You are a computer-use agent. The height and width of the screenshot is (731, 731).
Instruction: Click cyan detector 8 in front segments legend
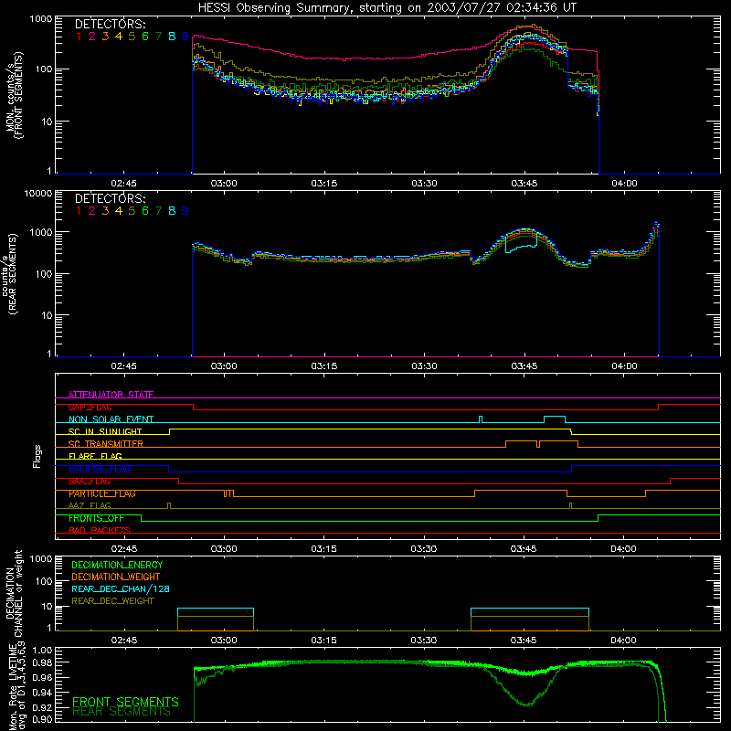coord(172,37)
